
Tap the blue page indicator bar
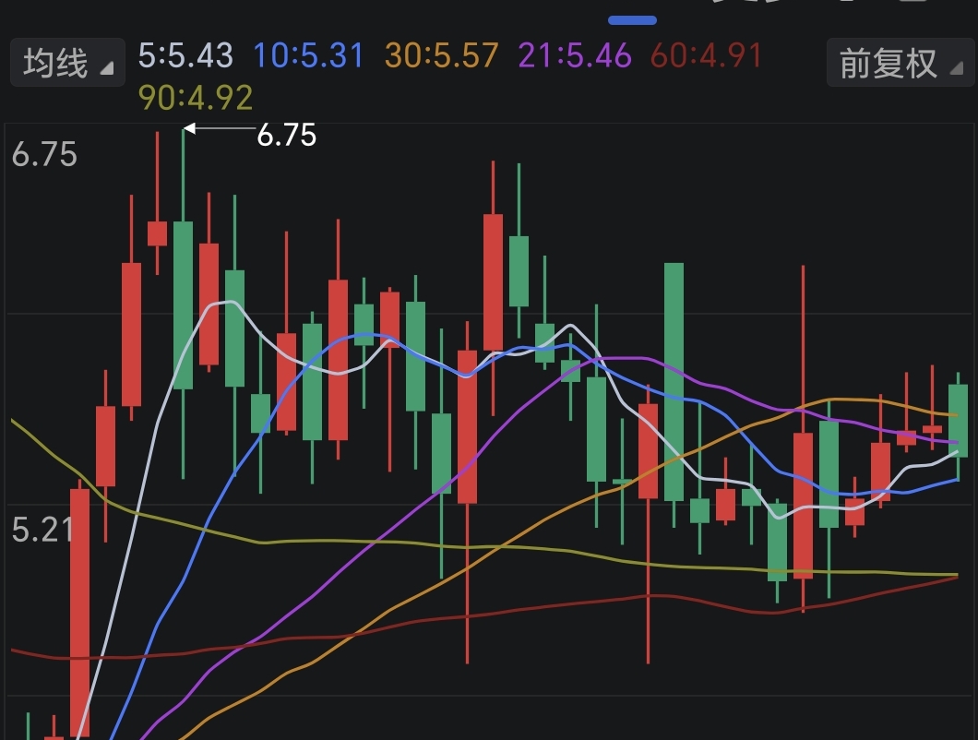[632, 20]
